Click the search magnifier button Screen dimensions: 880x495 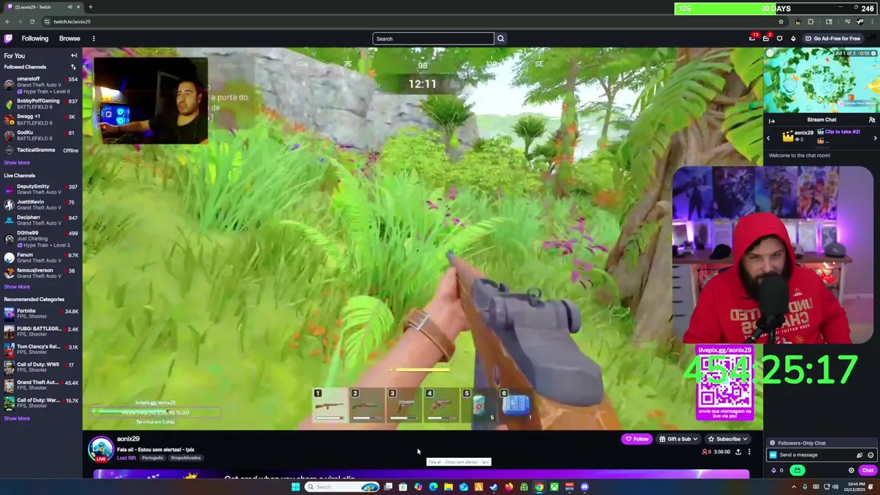coord(500,38)
